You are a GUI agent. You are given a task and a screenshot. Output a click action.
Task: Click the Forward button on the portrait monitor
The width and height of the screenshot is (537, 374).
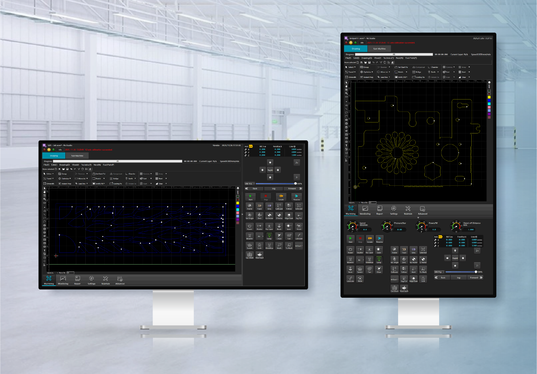pyautogui.click(x=474, y=278)
